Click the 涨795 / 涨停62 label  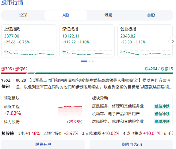[14, 69]
